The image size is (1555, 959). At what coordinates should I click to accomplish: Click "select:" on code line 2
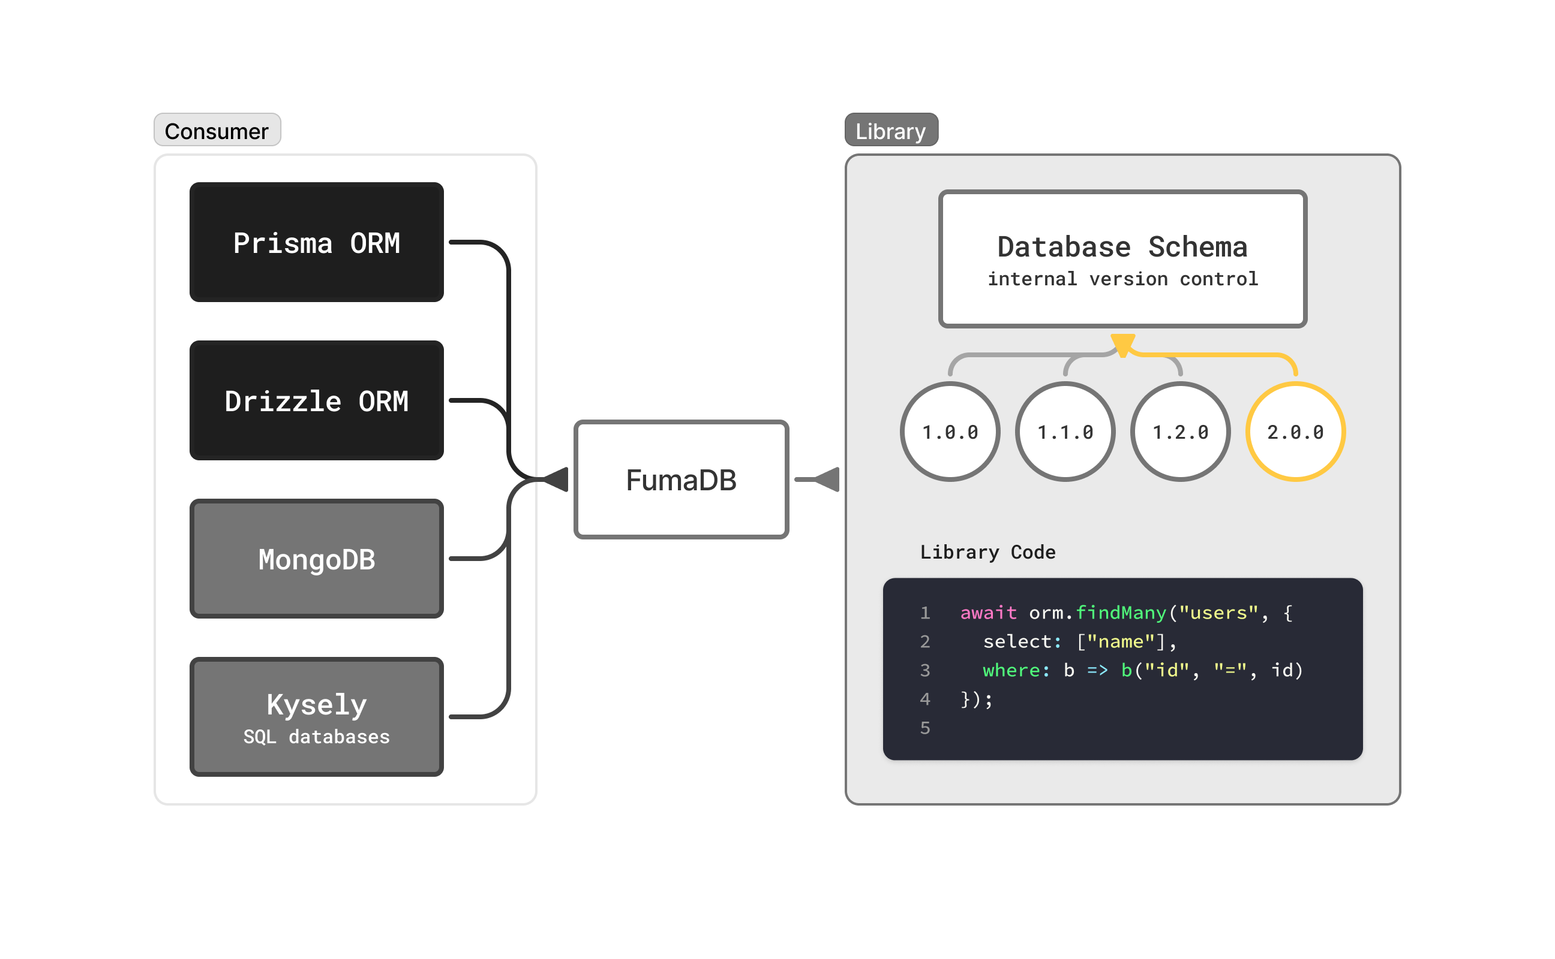(1022, 642)
